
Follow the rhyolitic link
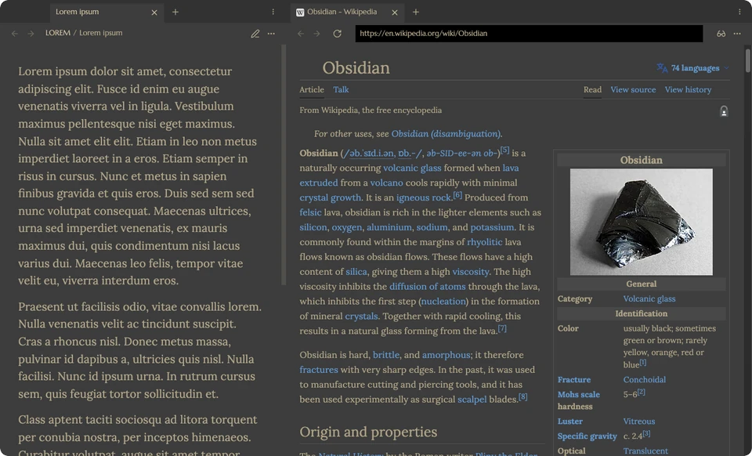[x=484, y=242]
